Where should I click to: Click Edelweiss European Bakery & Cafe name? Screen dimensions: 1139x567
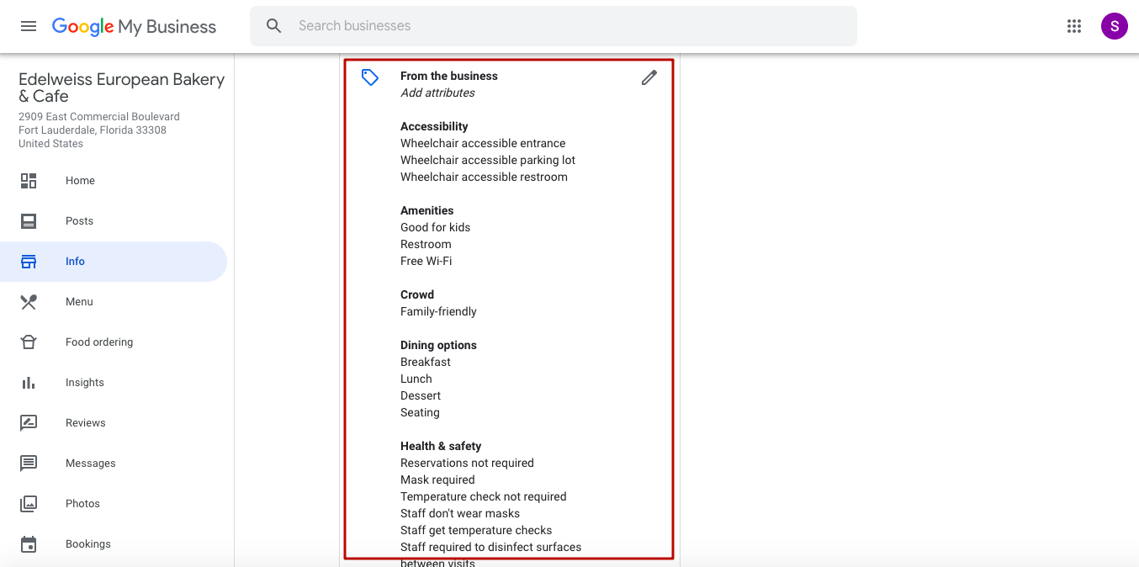click(x=121, y=87)
